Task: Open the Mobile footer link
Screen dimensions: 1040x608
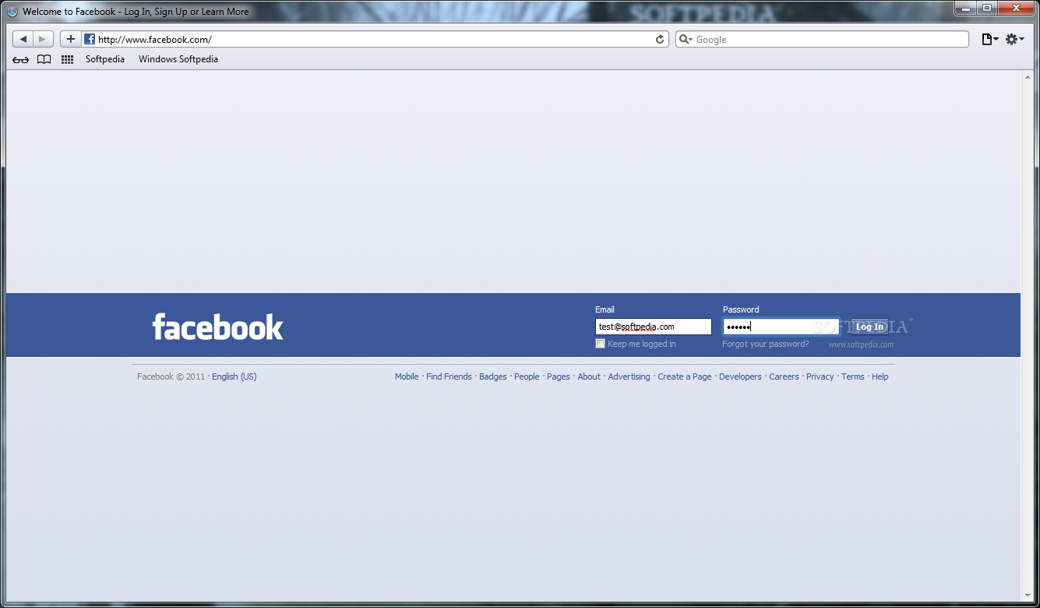Action: (x=407, y=376)
